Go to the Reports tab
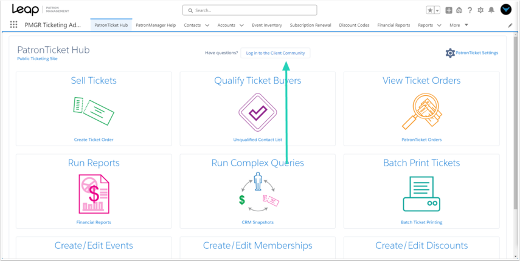Image resolution: width=520 pixels, height=261 pixels. (x=426, y=25)
